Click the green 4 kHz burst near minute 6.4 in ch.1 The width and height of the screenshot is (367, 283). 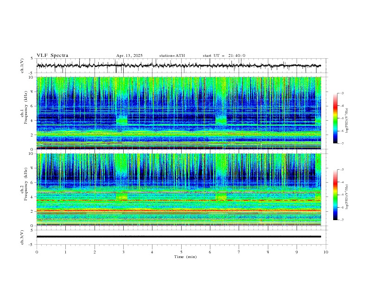pos(221,121)
